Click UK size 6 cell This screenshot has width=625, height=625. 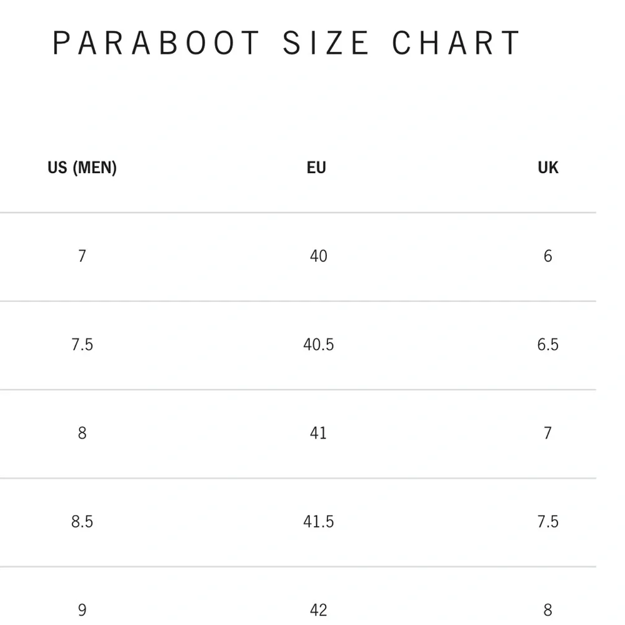click(548, 256)
